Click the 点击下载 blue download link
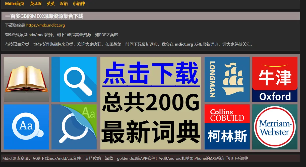 tap(151, 73)
